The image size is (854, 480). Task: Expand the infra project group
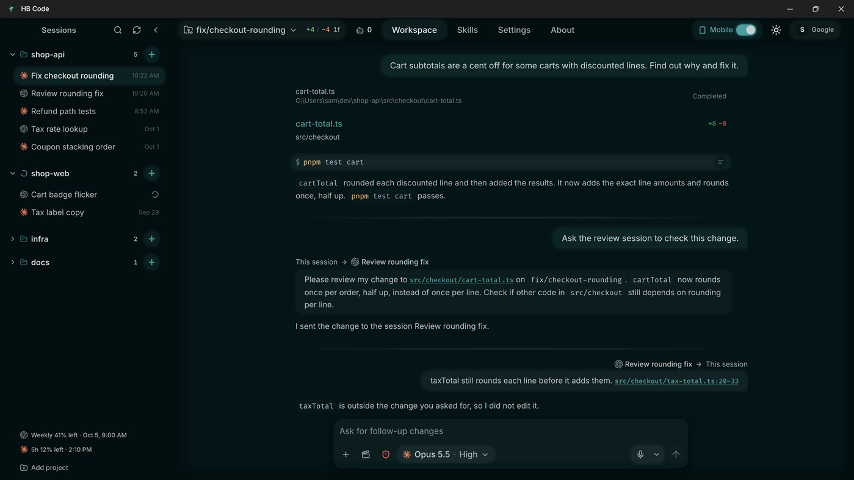point(12,239)
